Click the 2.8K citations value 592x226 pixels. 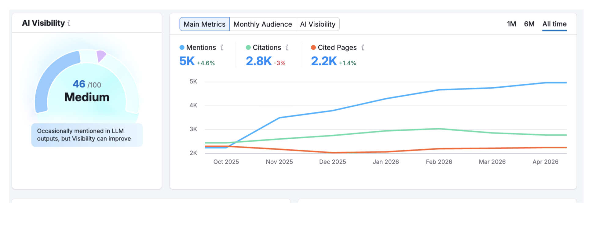[259, 61]
